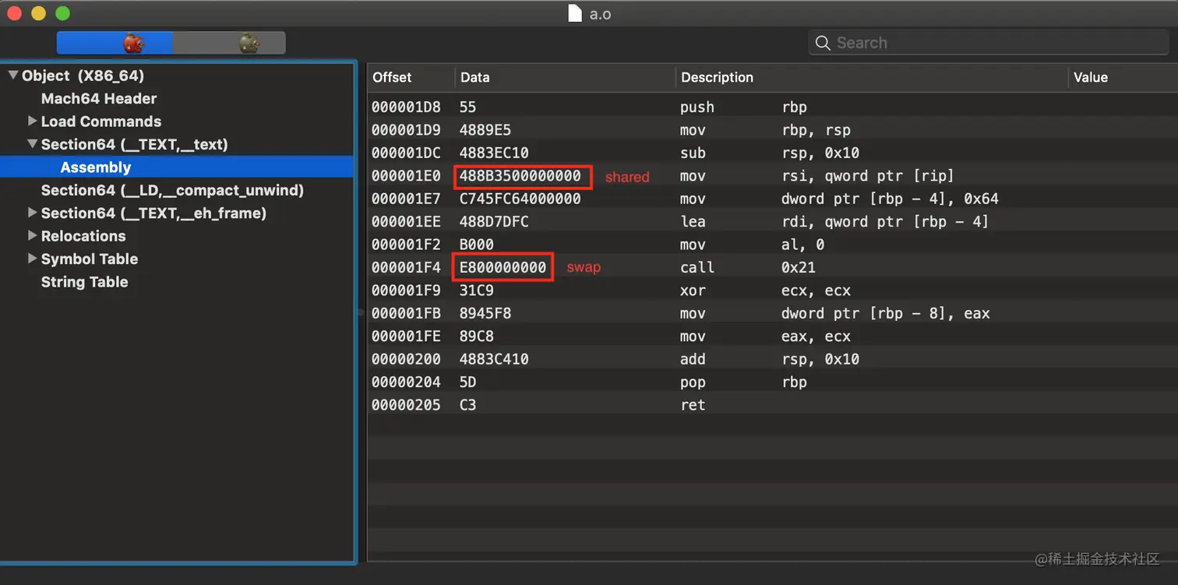1178x585 pixels.
Task: Click the Description column header
Action: (717, 77)
